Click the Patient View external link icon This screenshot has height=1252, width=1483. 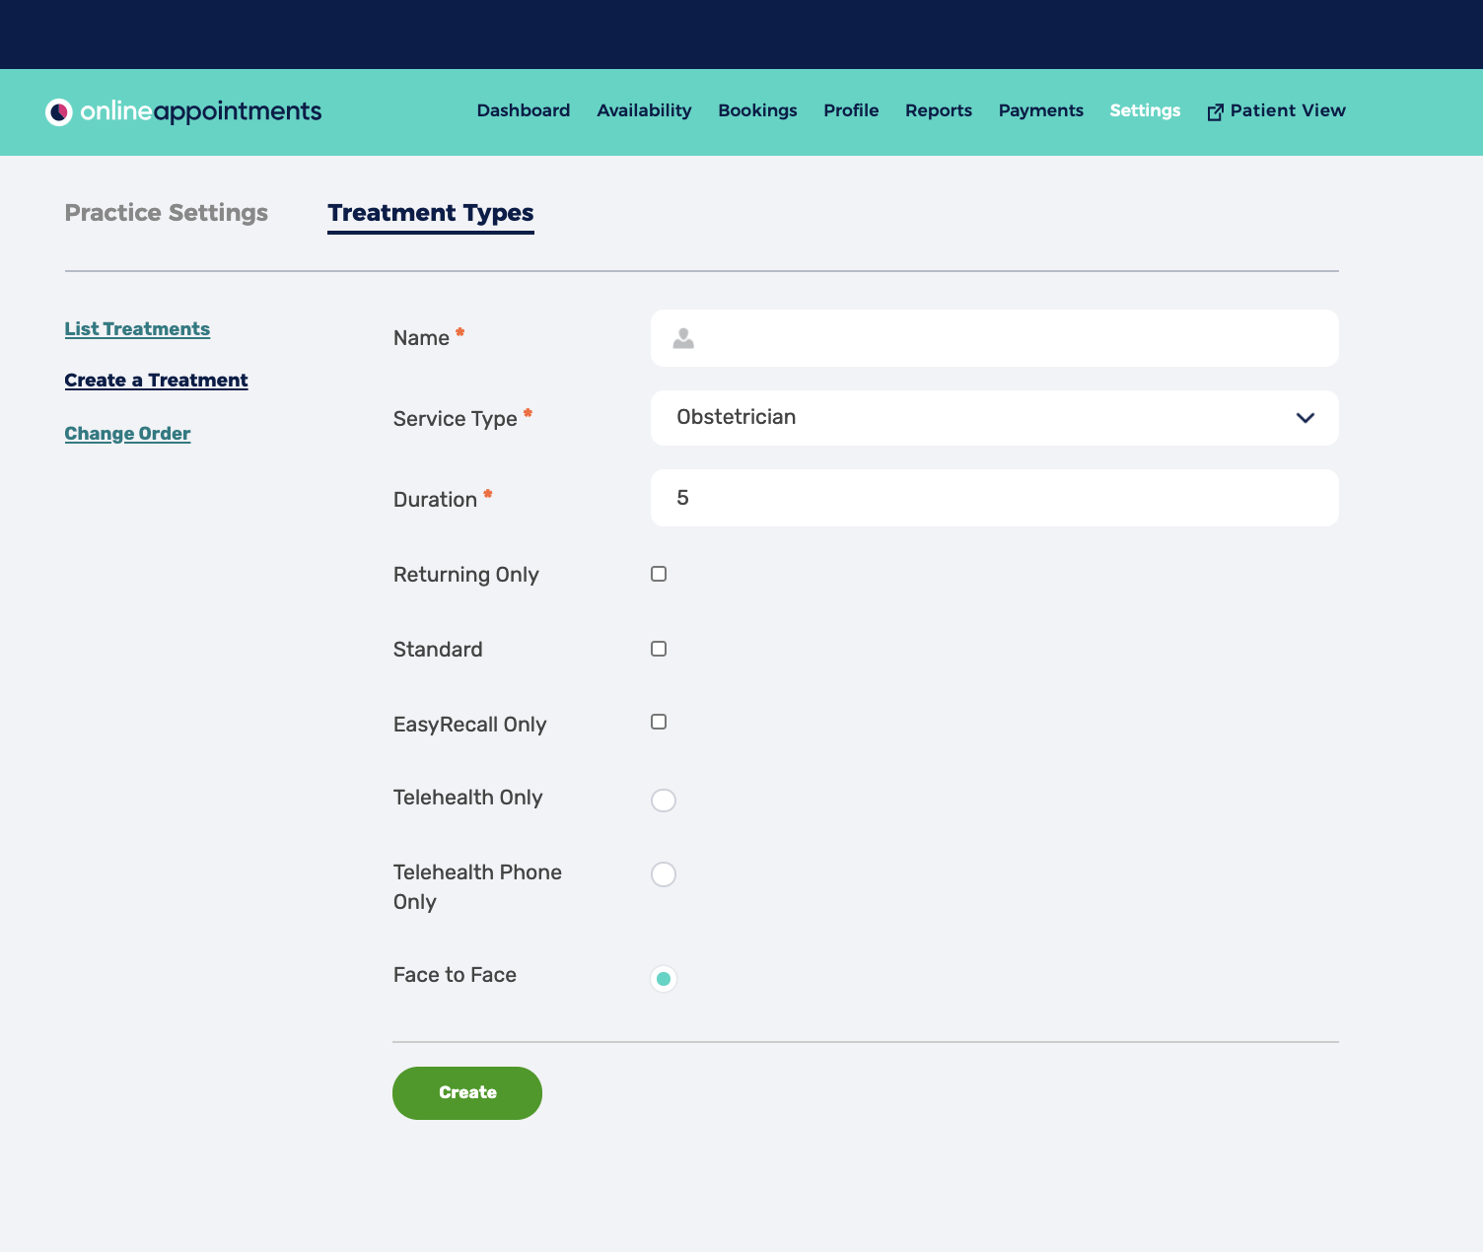coord(1215,112)
